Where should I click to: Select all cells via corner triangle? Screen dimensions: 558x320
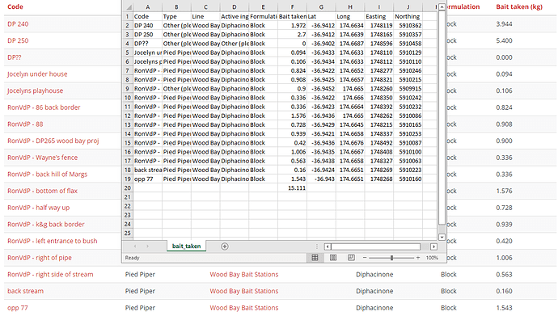(129, 7)
